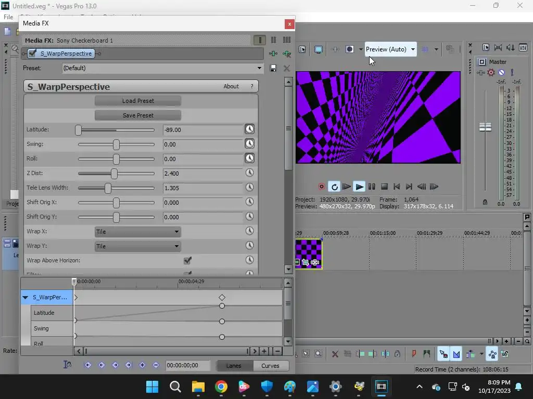This screenshot has height=399, width=533.
Task: Click the Project Video Properties icon in preview
Action: point(302,49)
